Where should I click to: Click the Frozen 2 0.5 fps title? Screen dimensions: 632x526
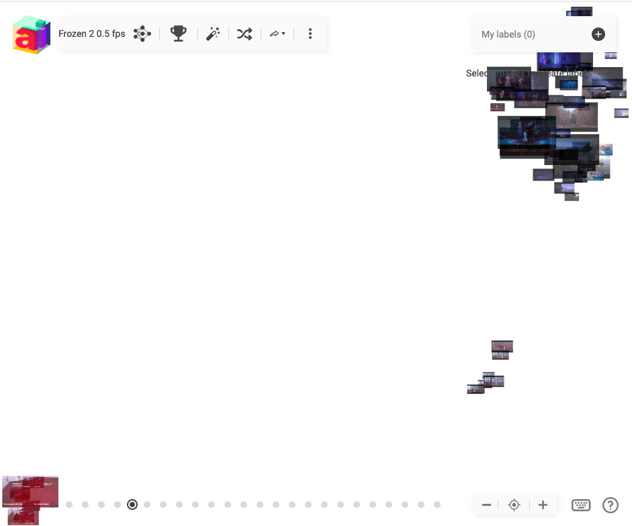(x=92, y=34)
